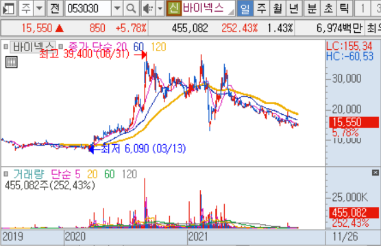
Task: Select the 주 weekly chart tab
Action: pos(261,8)
